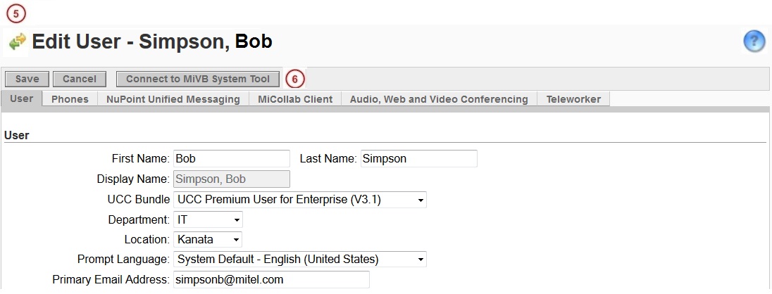Open the blue help question mark icon

tap(754, 41)
